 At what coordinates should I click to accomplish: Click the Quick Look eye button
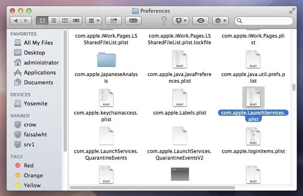201,21
